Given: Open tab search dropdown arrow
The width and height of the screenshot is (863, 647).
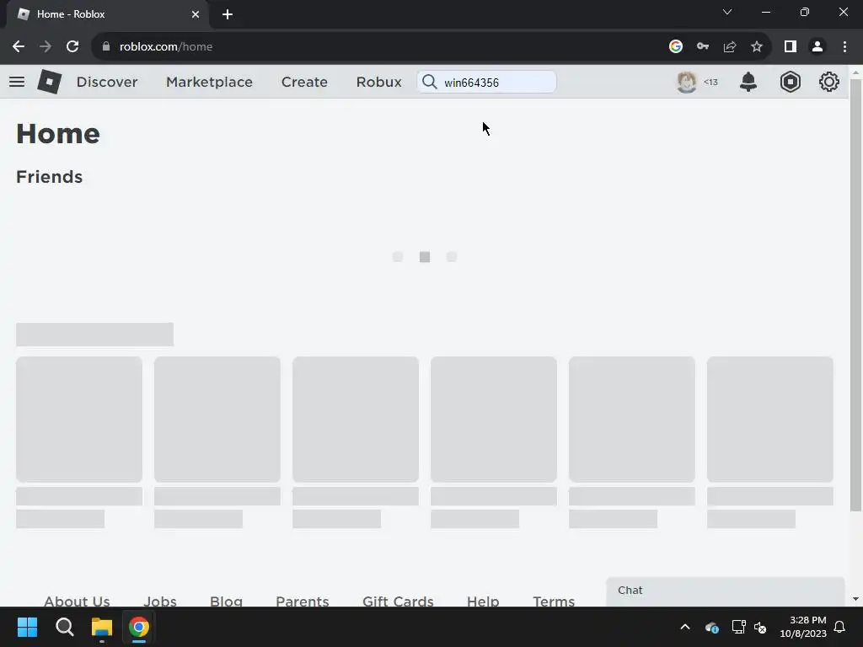Looking at the screenshot, I should tap(727, 12).
